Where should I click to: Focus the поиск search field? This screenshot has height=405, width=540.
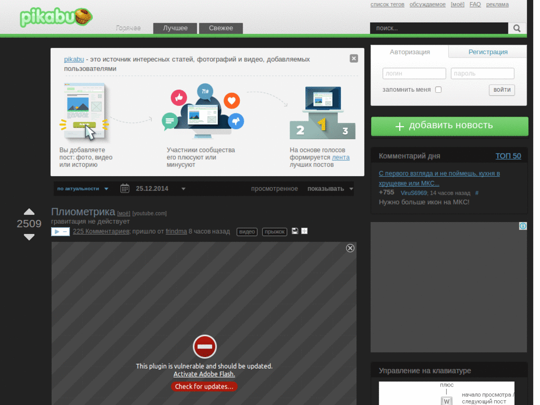439,28
